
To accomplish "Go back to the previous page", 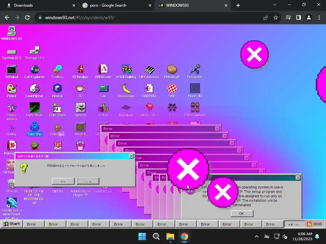I will tap(7, 18).
